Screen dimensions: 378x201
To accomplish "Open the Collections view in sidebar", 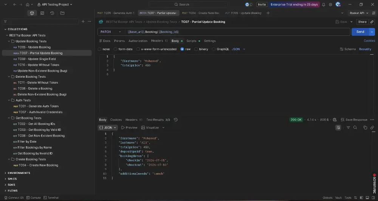I will pos(32,13).
